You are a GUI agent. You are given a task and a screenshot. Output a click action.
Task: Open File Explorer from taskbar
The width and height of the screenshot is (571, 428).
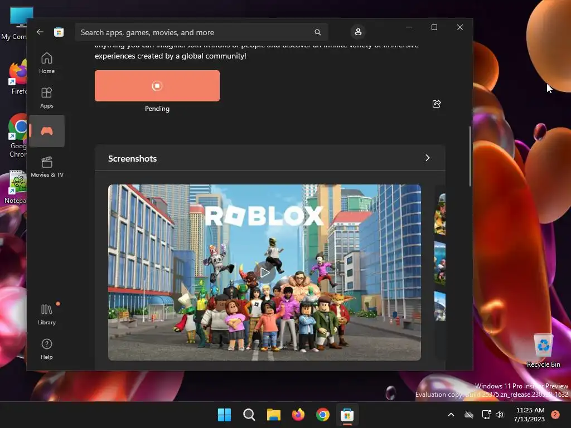coord(273,415)
